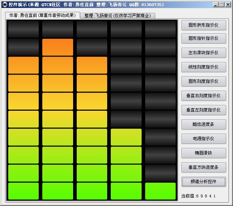Show the 线性刻度指示仪 control
Viewport: 233px width, 206px height.
pyautogui.click(x=204, y=67)
